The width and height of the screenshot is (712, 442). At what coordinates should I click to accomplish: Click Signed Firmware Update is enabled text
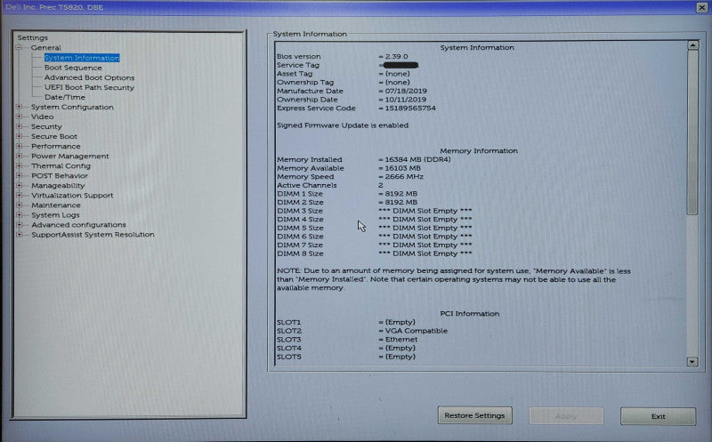click(x=343, y=125)
